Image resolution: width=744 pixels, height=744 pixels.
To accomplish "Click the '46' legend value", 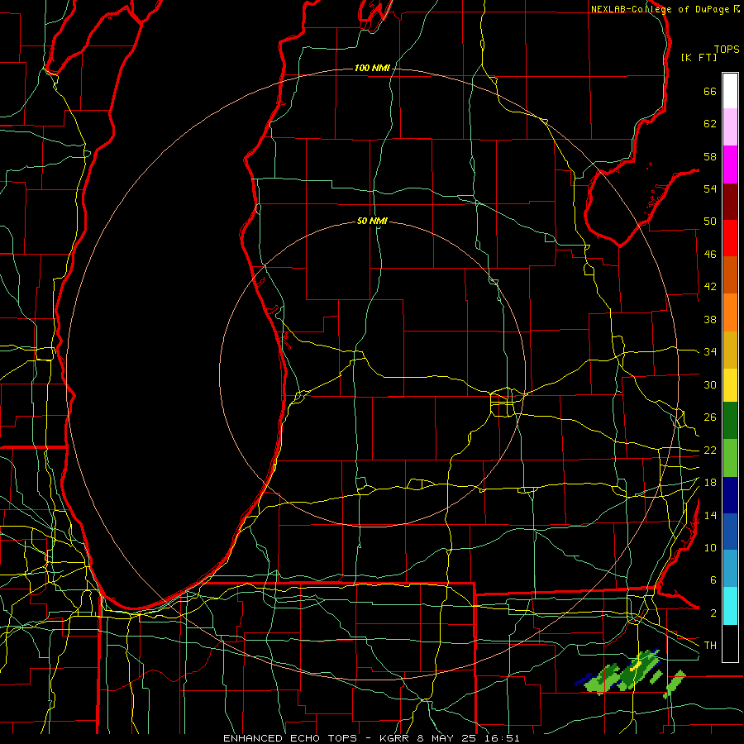I will pos(710,255).
